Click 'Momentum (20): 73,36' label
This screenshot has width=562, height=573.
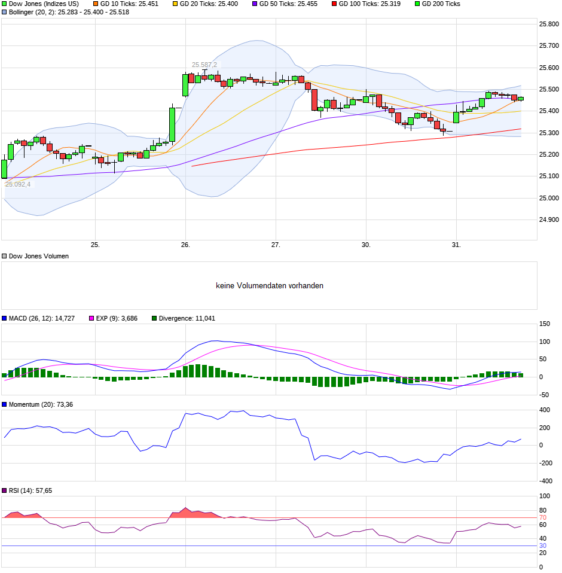41,404
